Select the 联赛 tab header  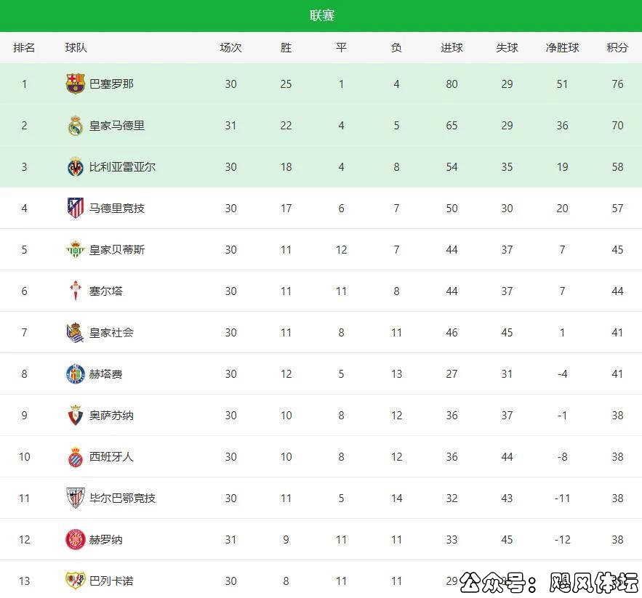coord(321,16)
